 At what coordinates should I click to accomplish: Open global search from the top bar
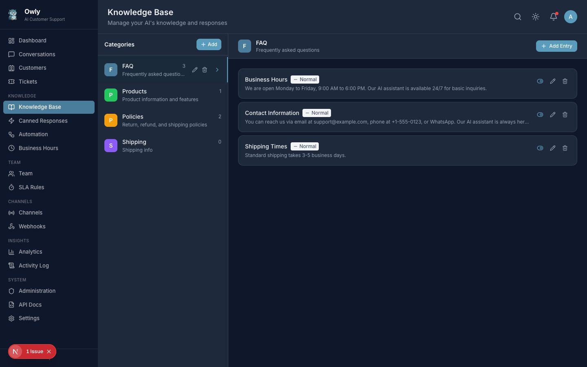click(x=517, y=17)
